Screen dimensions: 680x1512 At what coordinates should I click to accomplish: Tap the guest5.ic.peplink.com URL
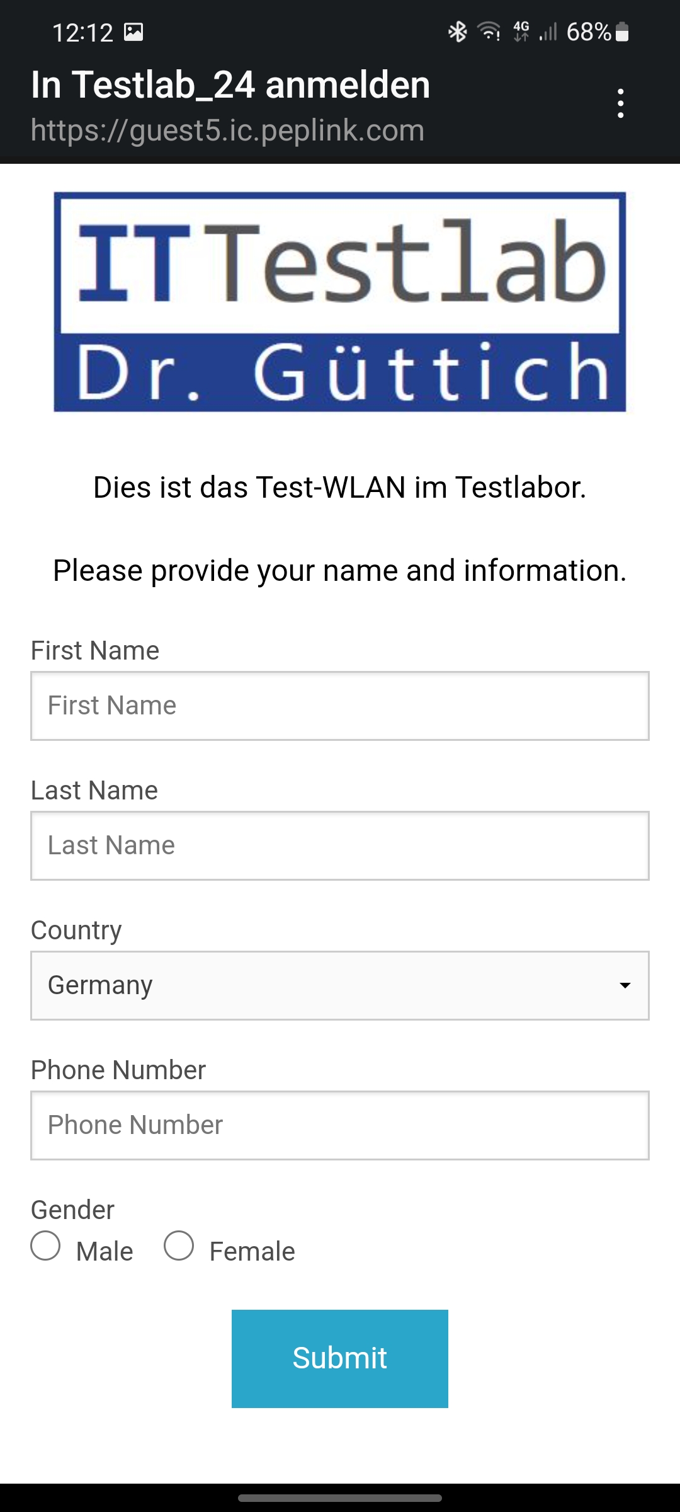tap(227, 130)
